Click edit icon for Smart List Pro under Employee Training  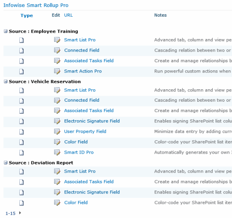pyautogui.click(x=57, y=40)
